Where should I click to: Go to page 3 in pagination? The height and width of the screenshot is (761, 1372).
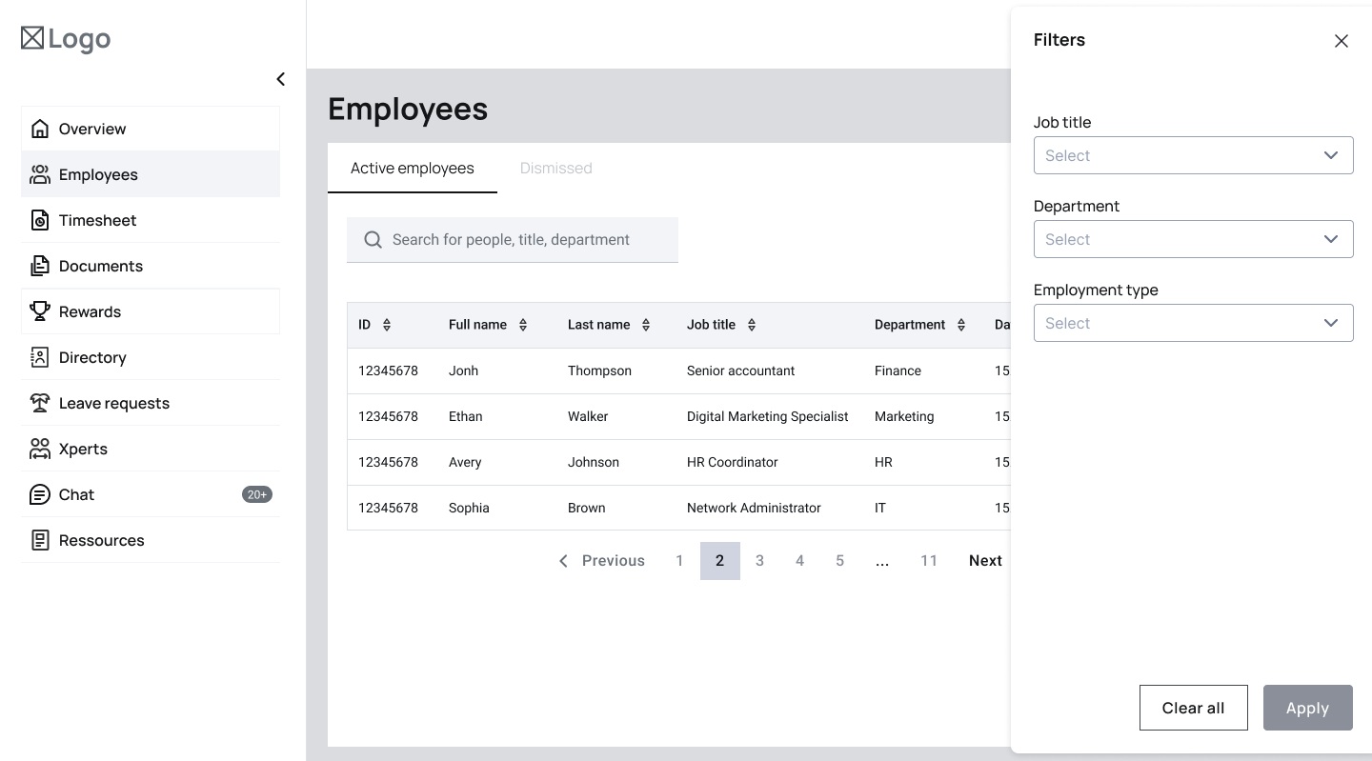[x=759, y=561]
